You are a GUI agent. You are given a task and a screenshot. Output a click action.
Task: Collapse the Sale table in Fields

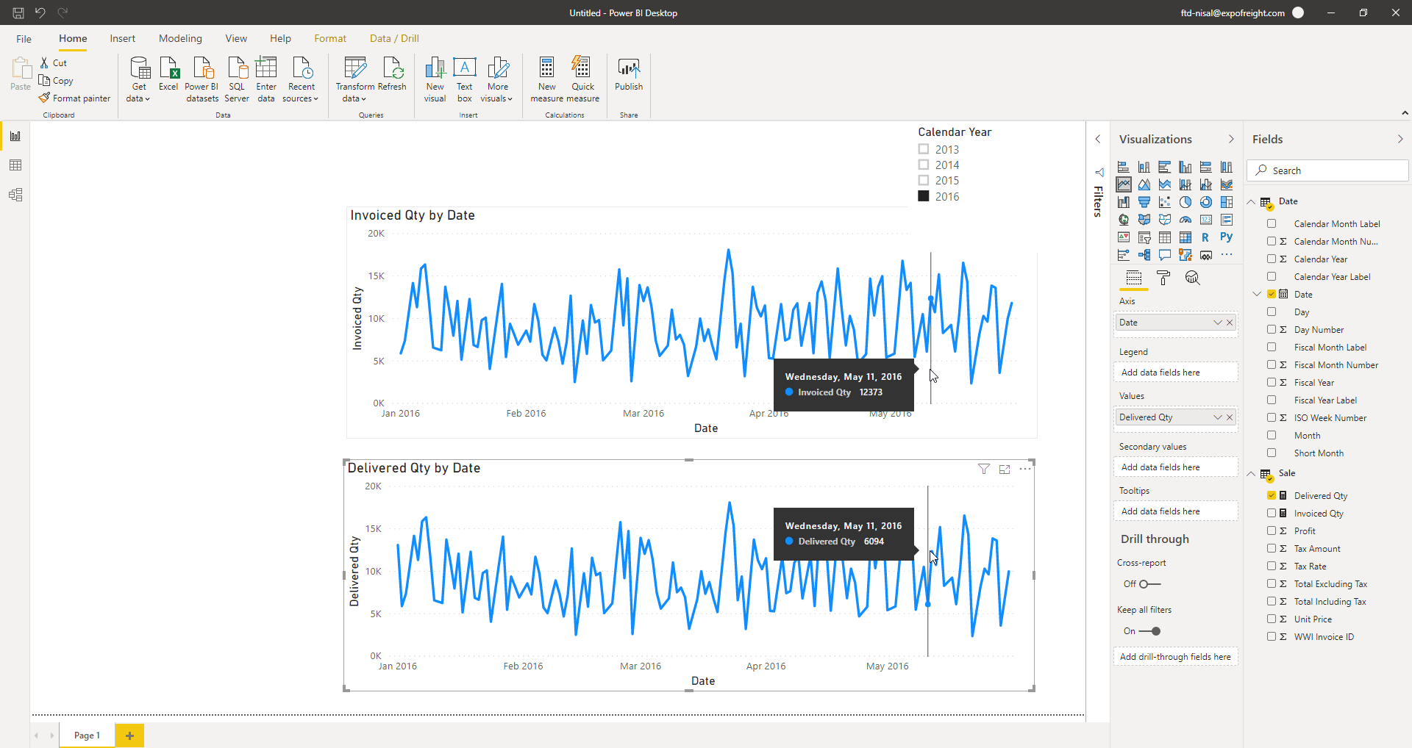pyautogui.click(x=1251, y=474)
